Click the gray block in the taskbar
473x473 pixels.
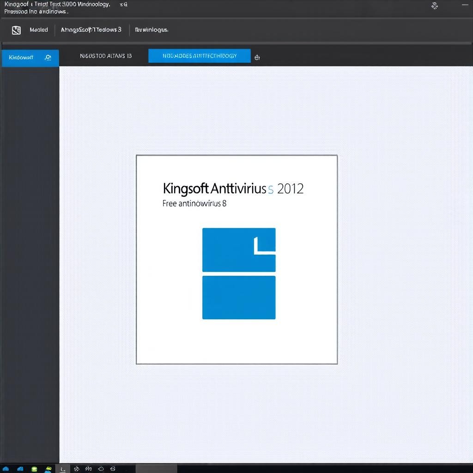[x=157, y=469]
